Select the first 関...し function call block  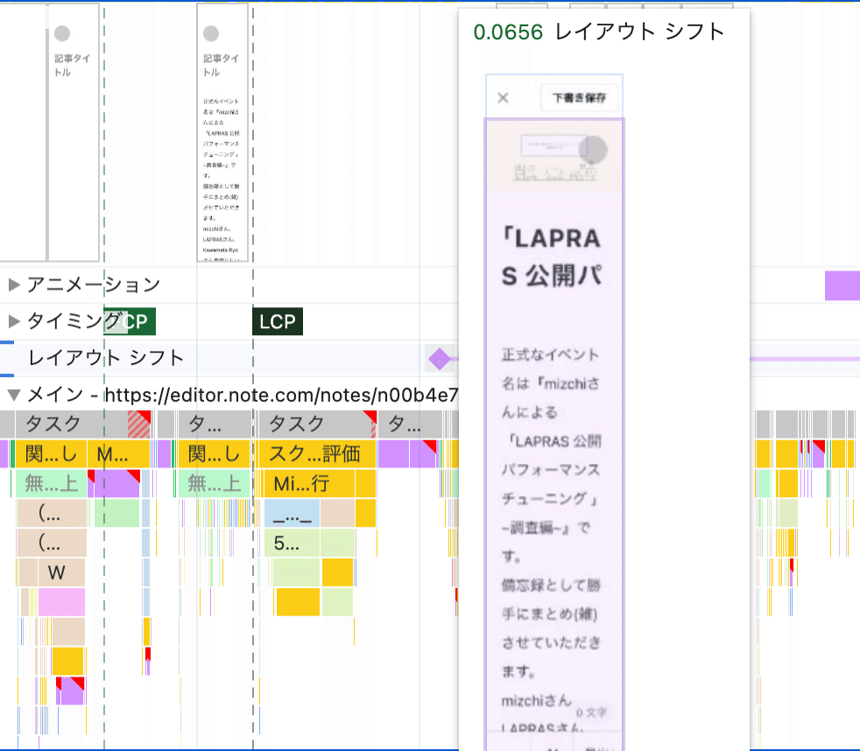tap(51, 454)
